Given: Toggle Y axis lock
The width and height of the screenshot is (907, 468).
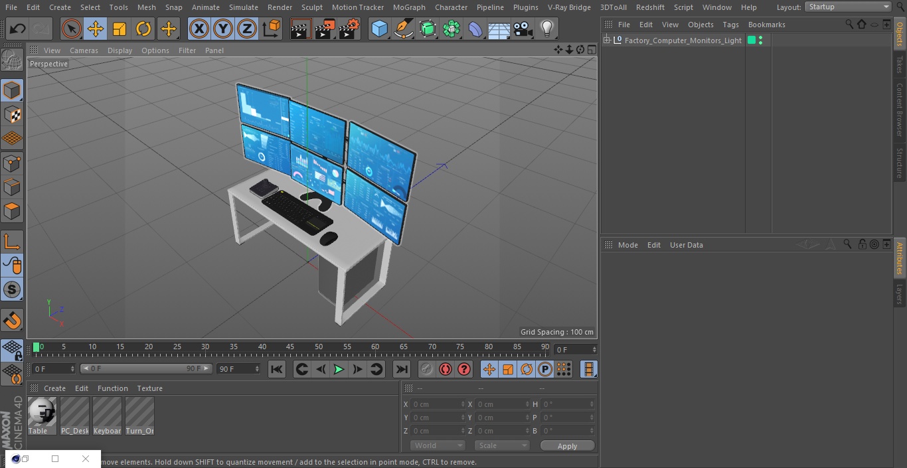Looking at the screenshot, I should pyautogui.click(x=223, y=29).
